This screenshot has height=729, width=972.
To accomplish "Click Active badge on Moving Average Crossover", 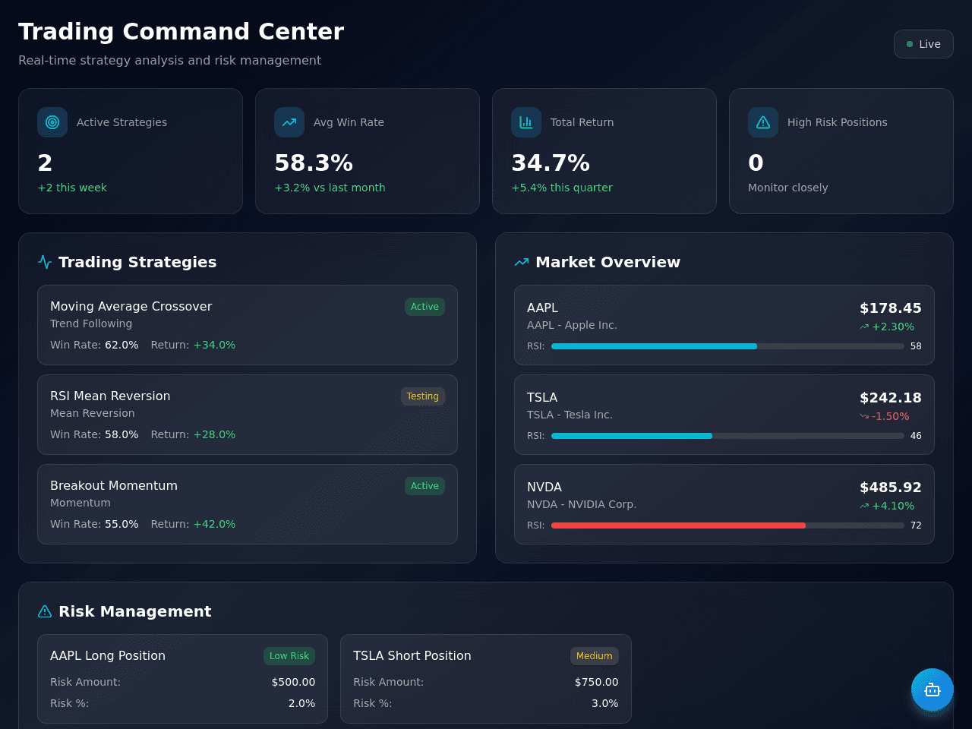I will [x=424, y=307].
